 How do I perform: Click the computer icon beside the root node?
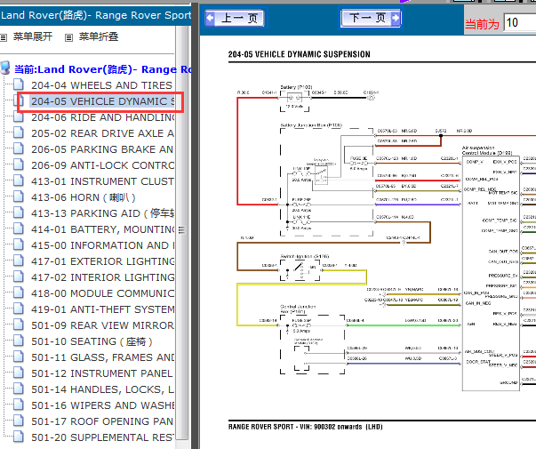pyautogui.click(x=5, y=68)
